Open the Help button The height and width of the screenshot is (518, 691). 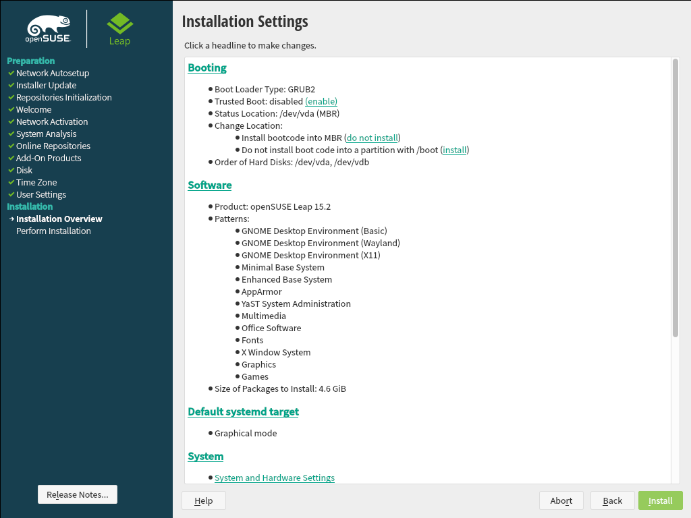(204, 500)
